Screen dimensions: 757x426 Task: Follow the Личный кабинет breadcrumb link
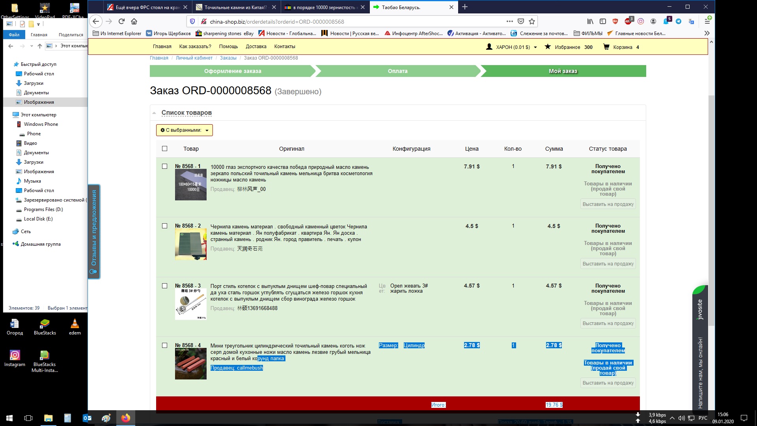tap(194, 58)
